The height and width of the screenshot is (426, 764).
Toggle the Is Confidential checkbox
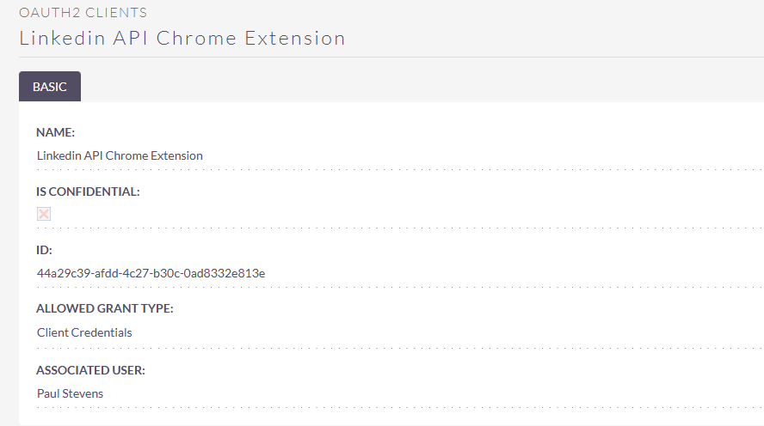[44, 214]
